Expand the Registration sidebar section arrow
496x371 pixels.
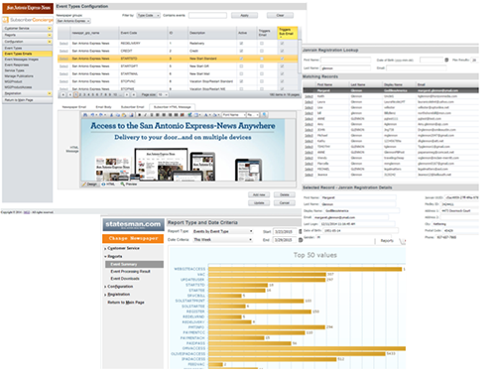(50, 93)
